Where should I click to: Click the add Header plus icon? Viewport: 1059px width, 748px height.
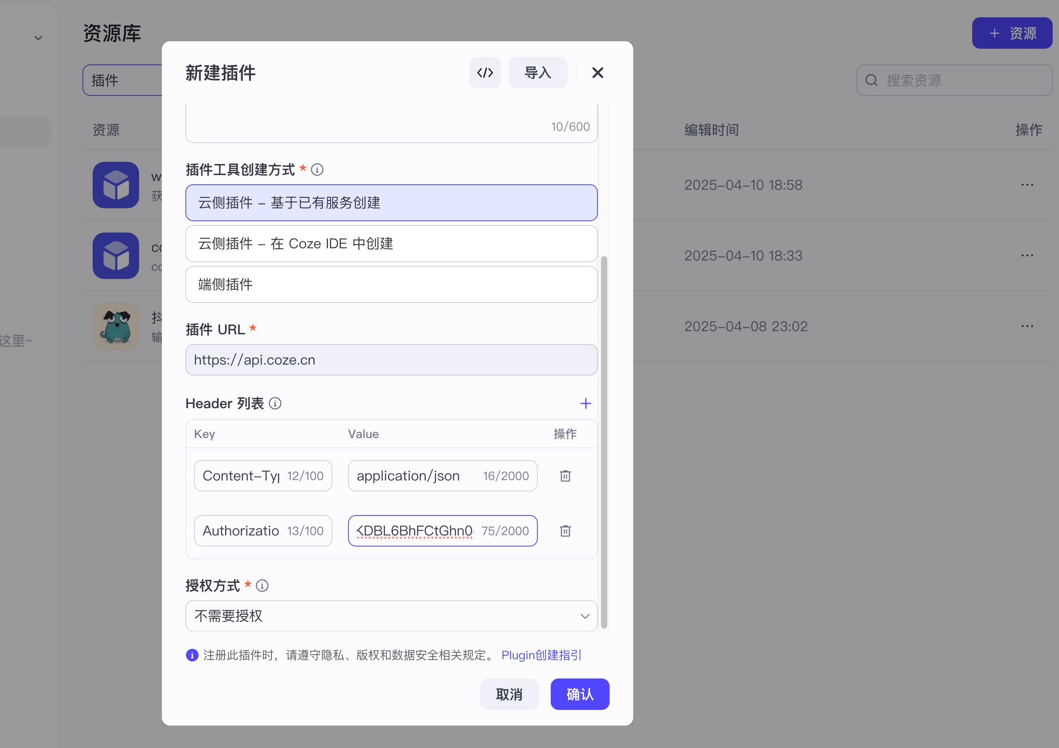click(x=585, y=403)
